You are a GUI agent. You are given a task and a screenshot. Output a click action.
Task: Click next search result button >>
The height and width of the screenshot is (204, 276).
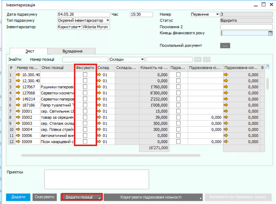[x=207, y=59]
